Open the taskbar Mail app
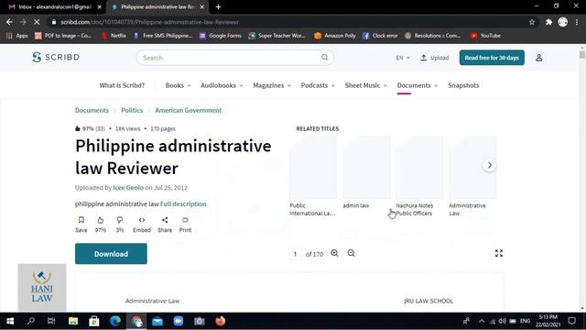 [157, 321]
